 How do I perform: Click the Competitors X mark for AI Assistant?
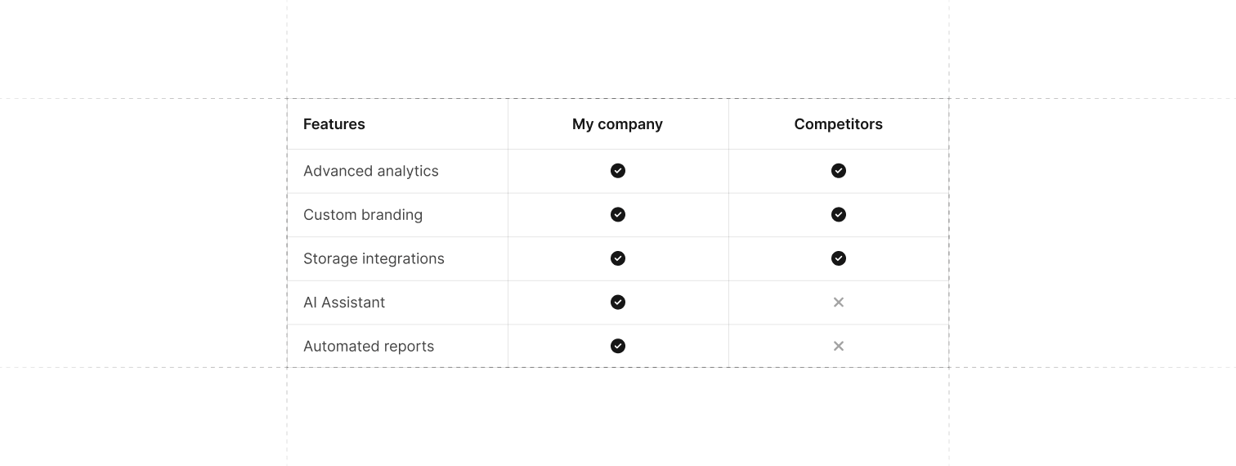pyautogui.click(x=839, y=302)
